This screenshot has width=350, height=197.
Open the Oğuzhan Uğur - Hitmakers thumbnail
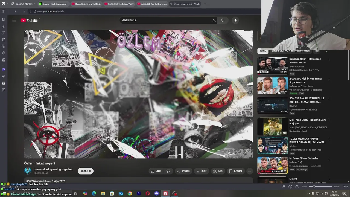point(273,66)
